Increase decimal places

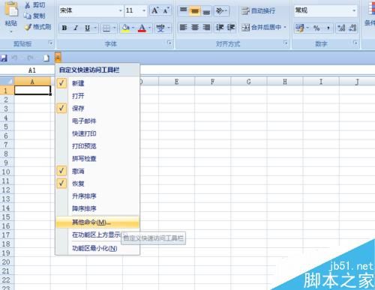pos(341,28)
